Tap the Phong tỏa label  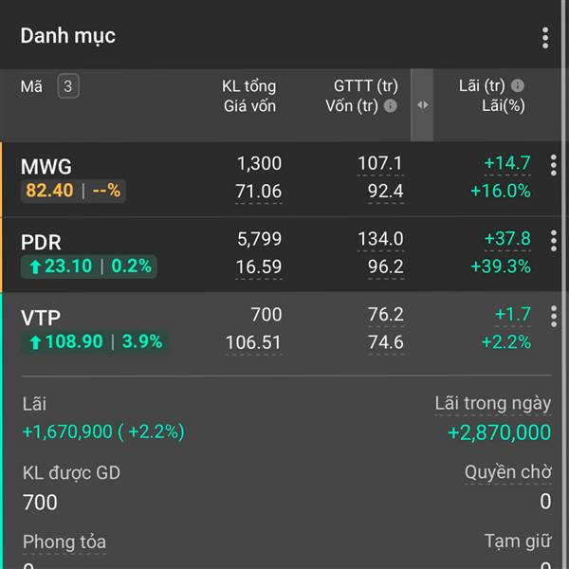64,542
